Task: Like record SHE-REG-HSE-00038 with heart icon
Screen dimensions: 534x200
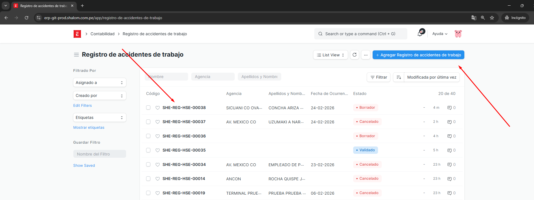Action: click(158, 108)
